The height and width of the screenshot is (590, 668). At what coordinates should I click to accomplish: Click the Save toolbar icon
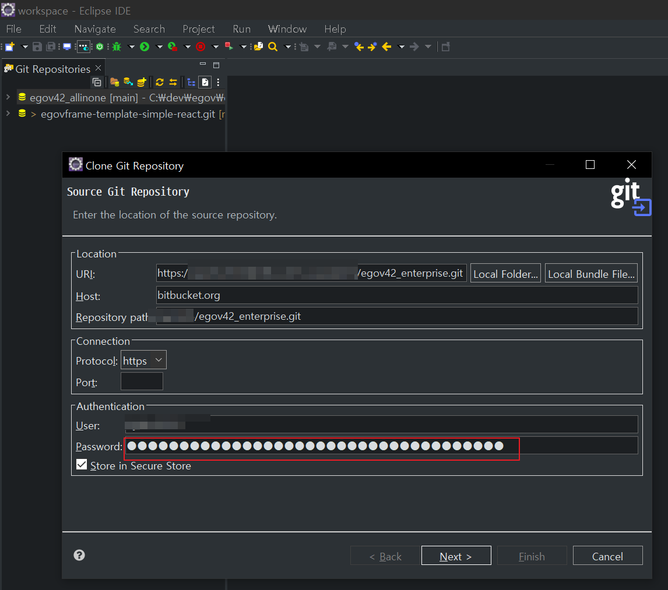pyautogui.click(x=37, y=47)
